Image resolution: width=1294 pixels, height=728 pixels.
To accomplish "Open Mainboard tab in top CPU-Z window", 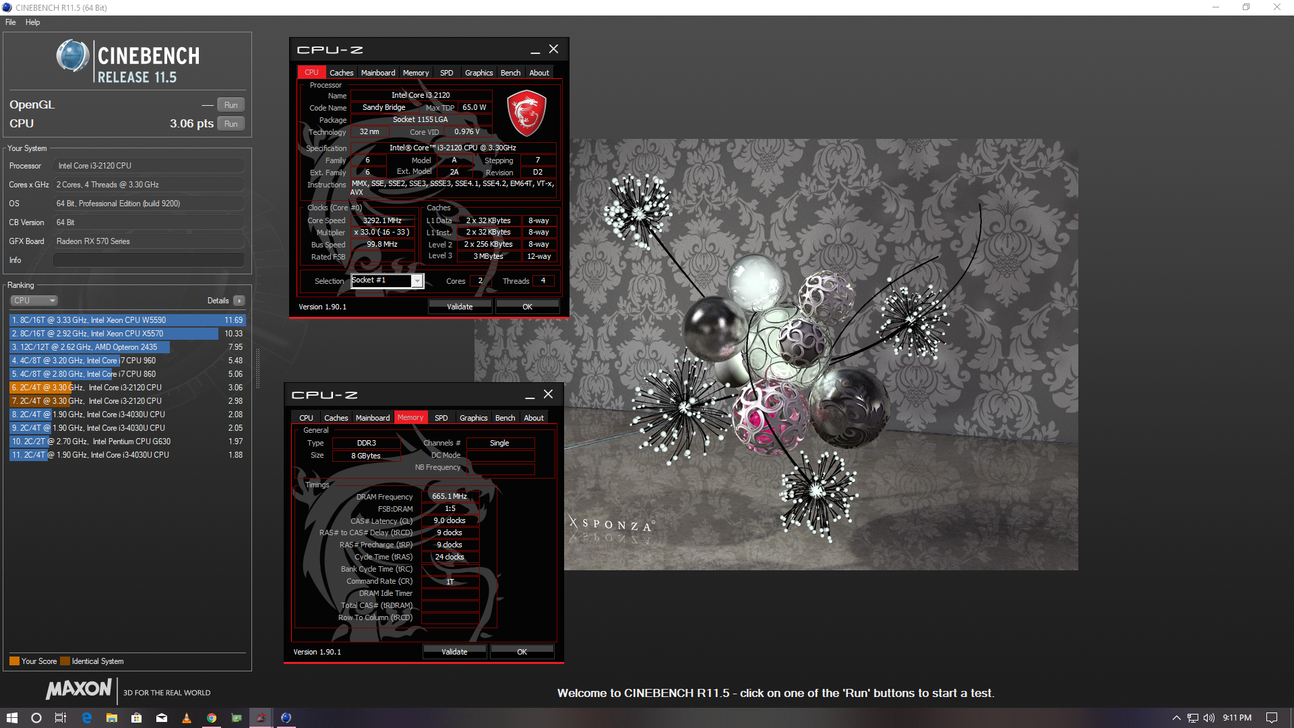I will (378, 73).
